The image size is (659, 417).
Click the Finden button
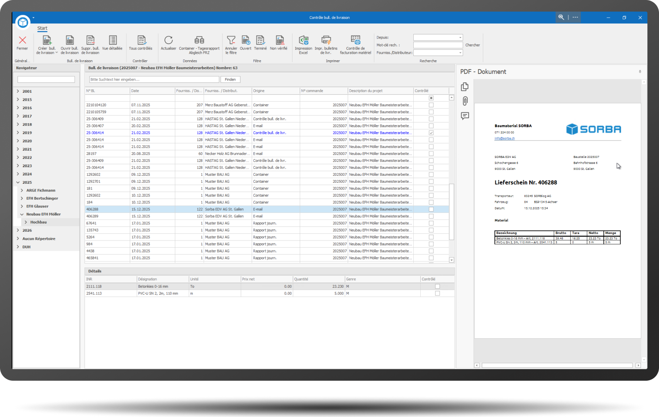coord(230,80)
